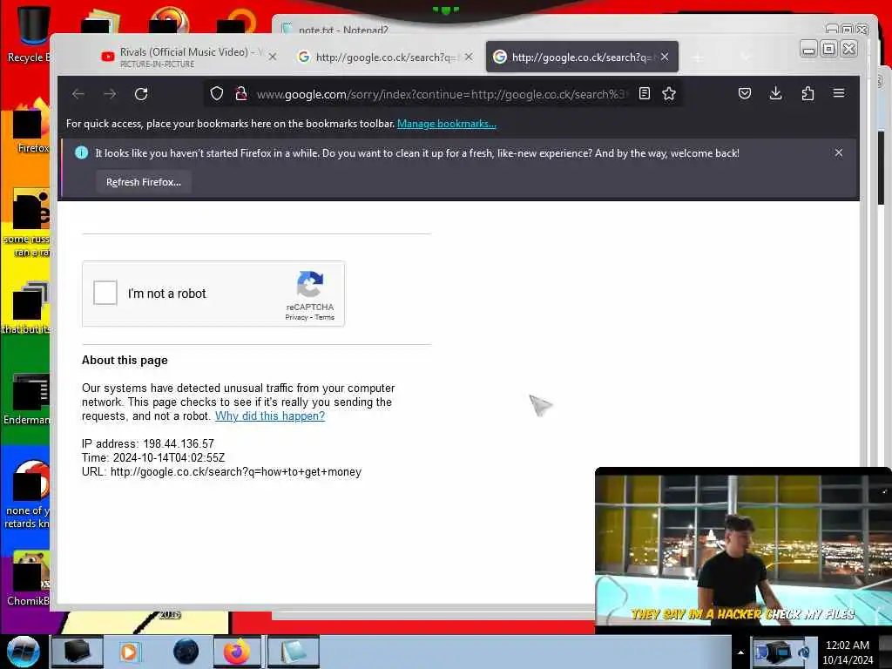892x669 pixels.
Task: Open tracking protection shield icon
Action: pyautogui.click(x=217, y=93)
